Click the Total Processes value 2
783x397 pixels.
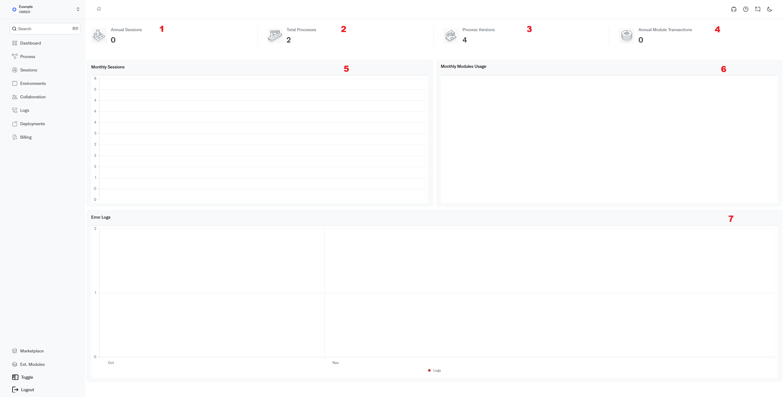[289, 40]
